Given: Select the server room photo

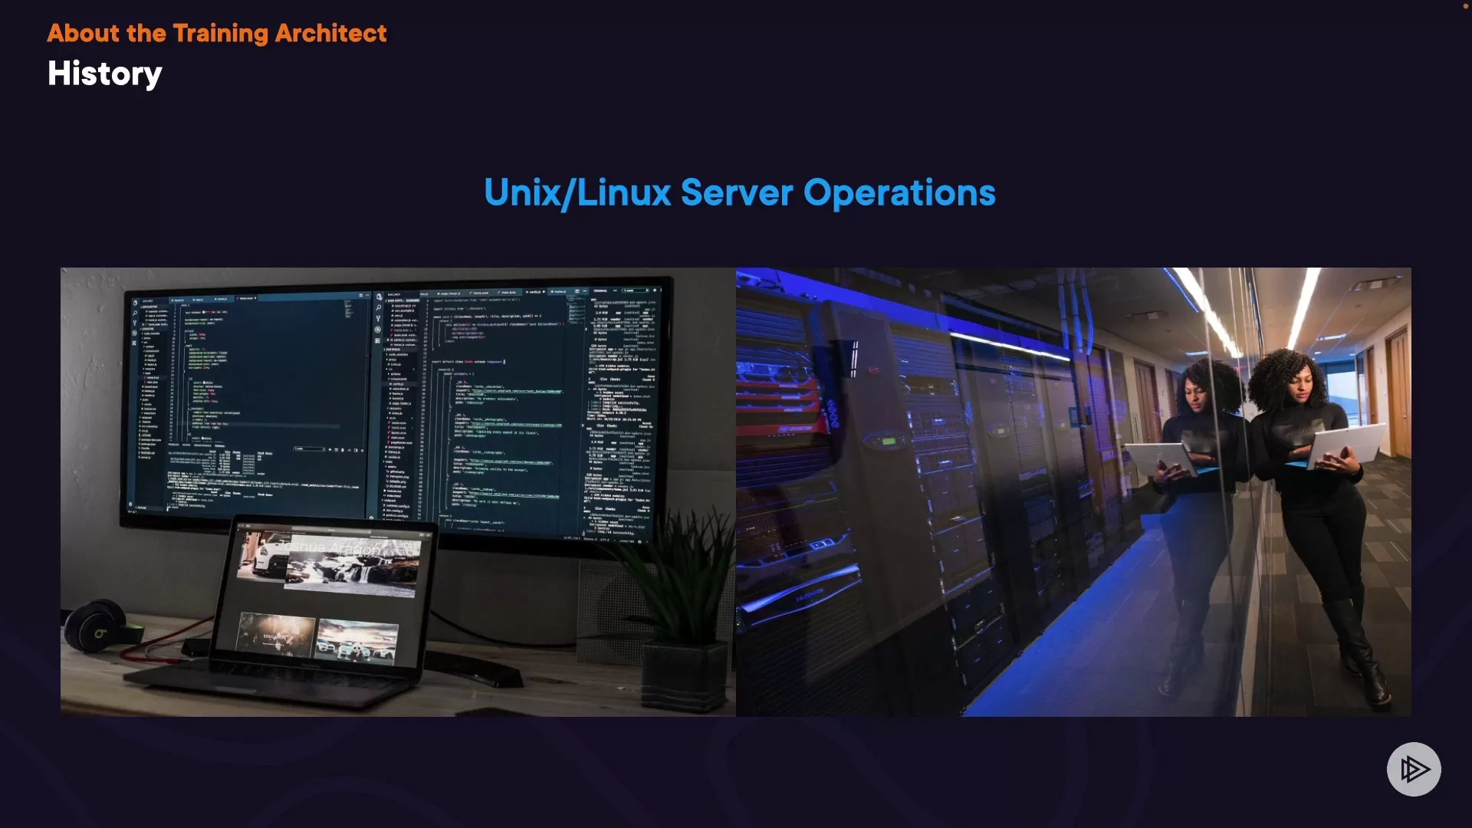Looking at the screenshot, I should coord(1073,491).
